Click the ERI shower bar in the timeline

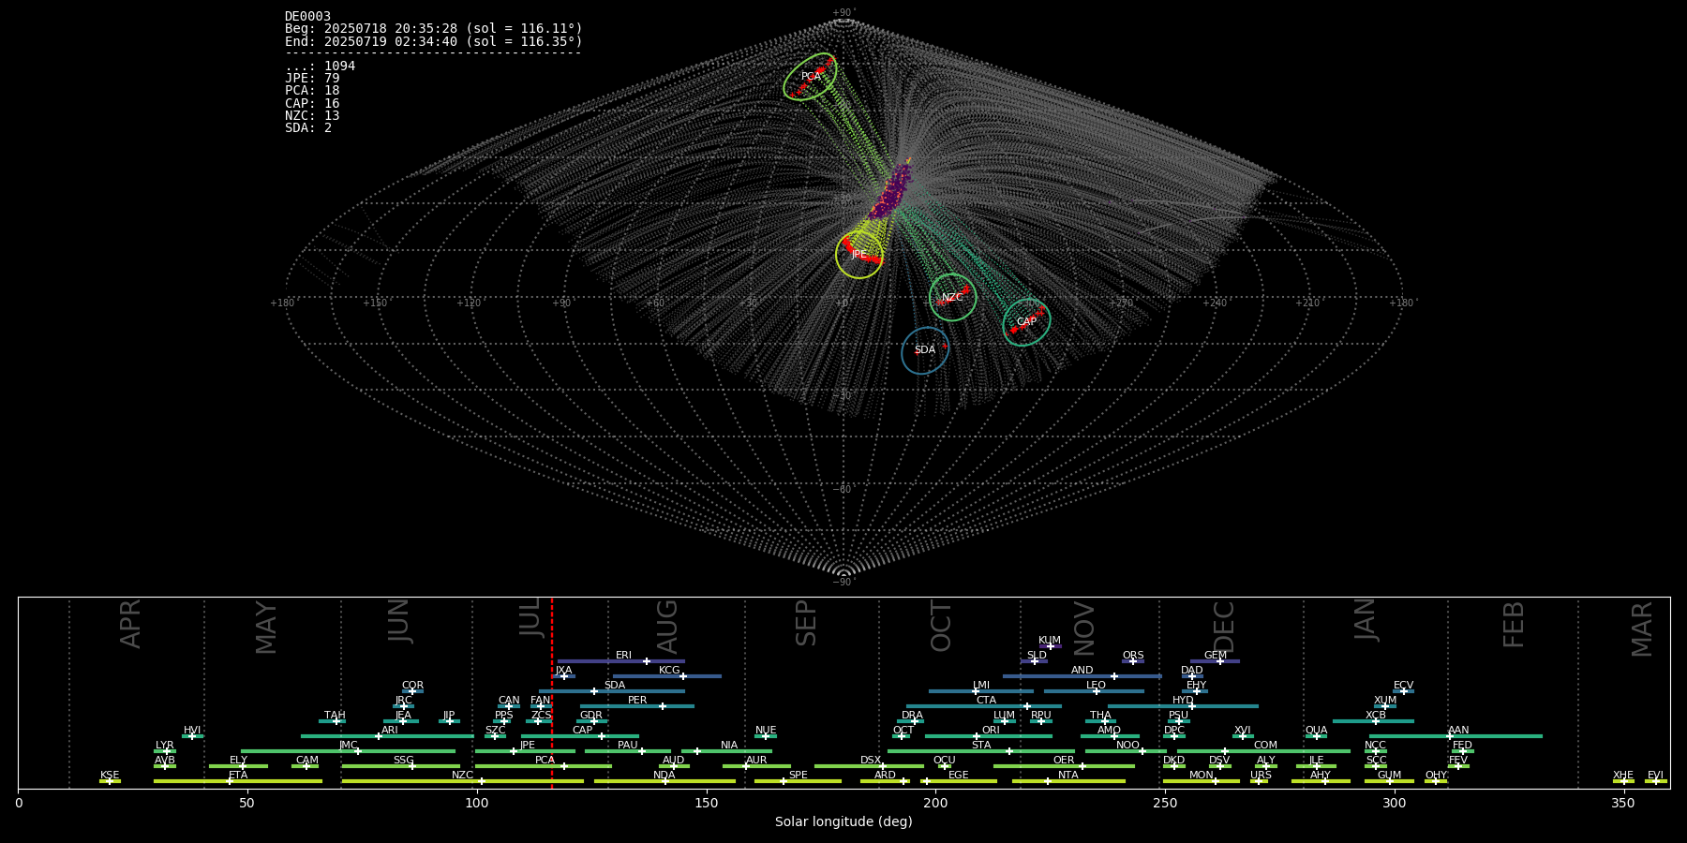point(620,661)
